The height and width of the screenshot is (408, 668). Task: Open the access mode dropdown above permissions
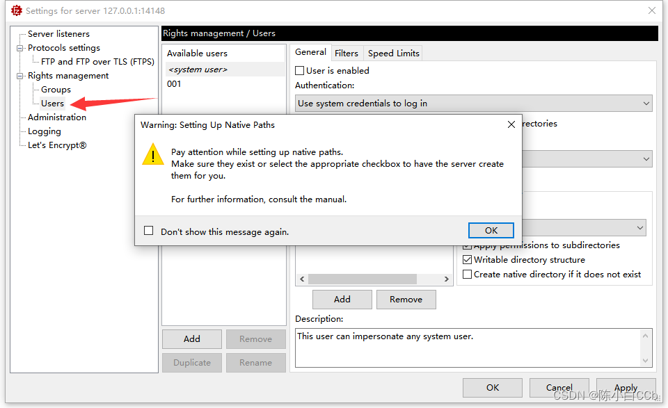tap(584, 227)
